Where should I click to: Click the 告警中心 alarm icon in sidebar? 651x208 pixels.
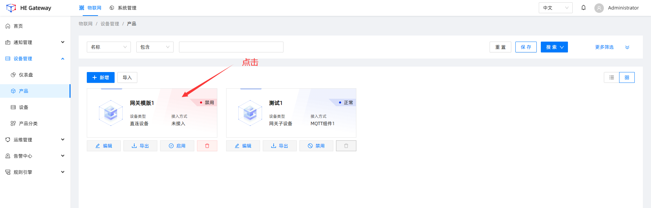(8, 156)
